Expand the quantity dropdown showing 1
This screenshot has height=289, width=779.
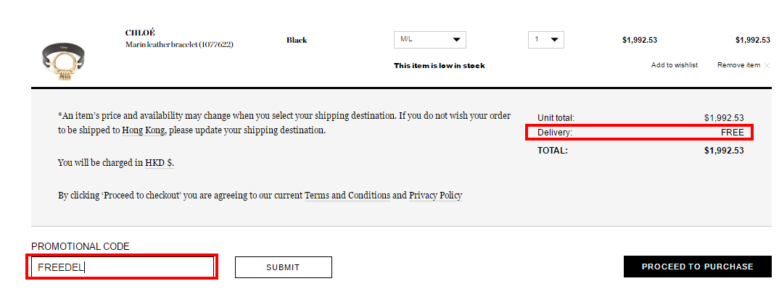(545, 40)
